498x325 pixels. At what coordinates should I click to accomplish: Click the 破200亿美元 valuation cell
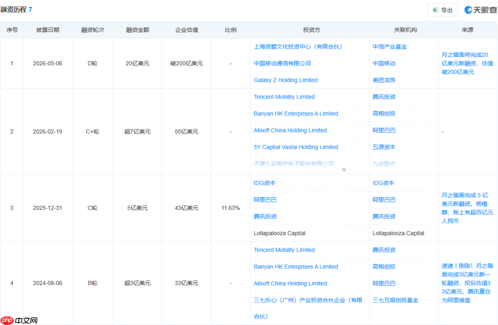186,64
